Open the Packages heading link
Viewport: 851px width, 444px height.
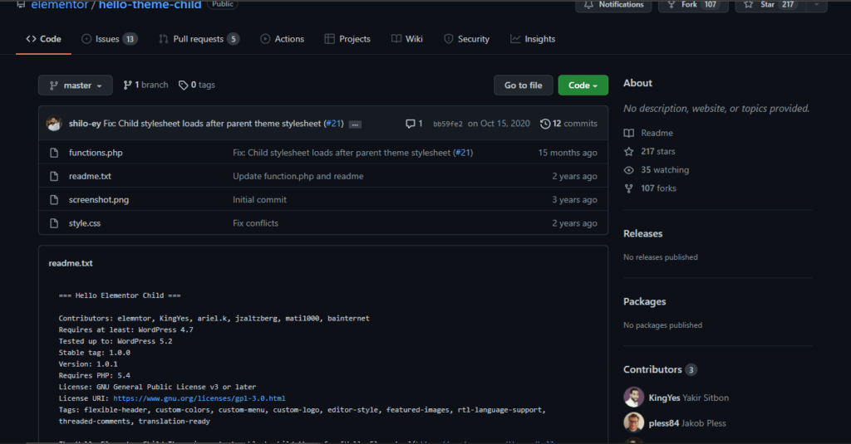644,301
